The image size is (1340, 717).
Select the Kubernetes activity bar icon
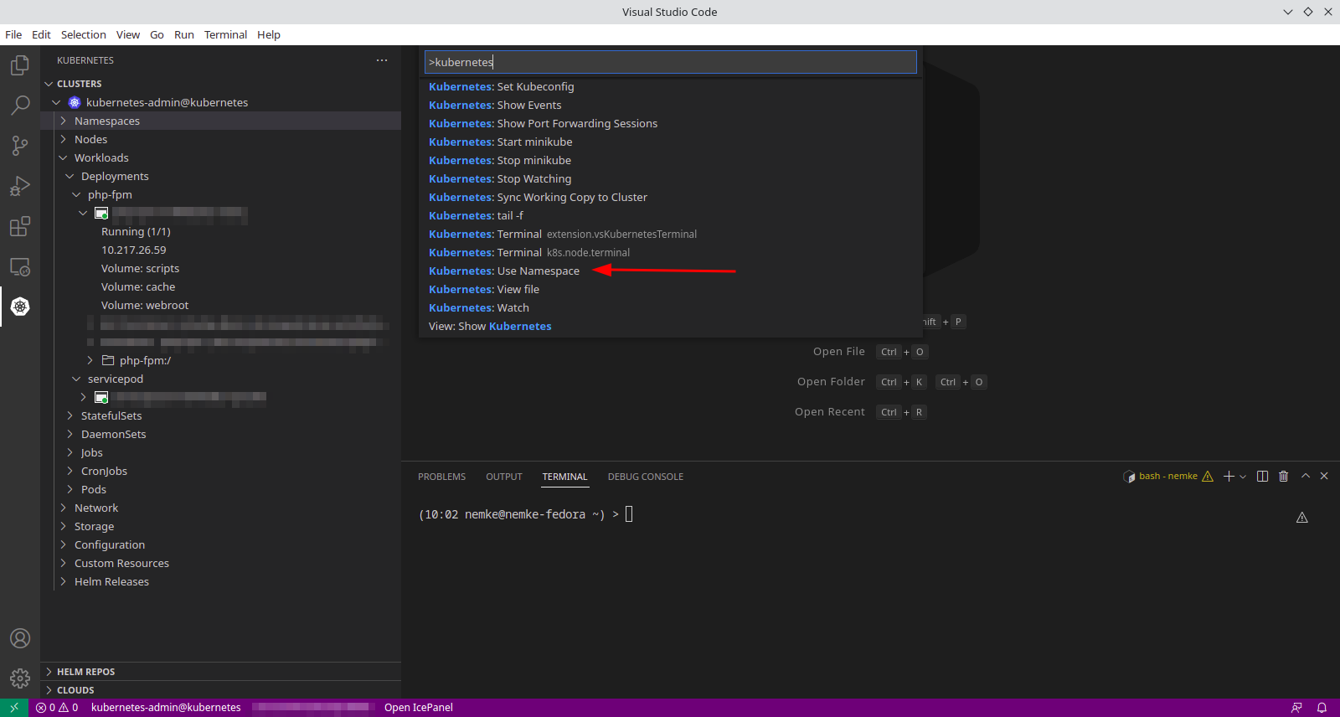point(20,307)
